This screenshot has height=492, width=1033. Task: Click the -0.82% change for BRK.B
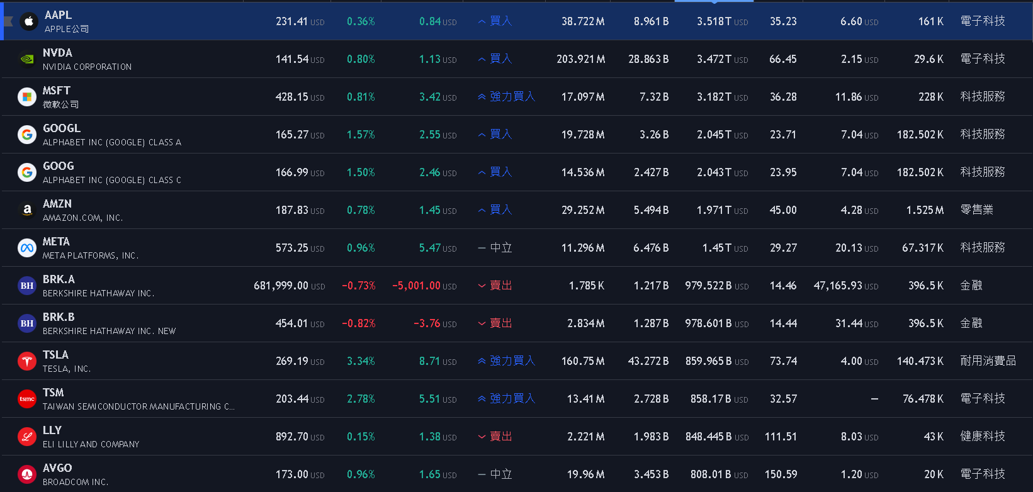coord(359,323)
